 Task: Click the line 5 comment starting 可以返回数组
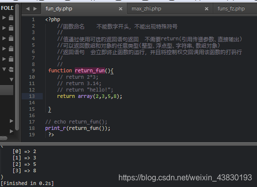tap(139, 45)
